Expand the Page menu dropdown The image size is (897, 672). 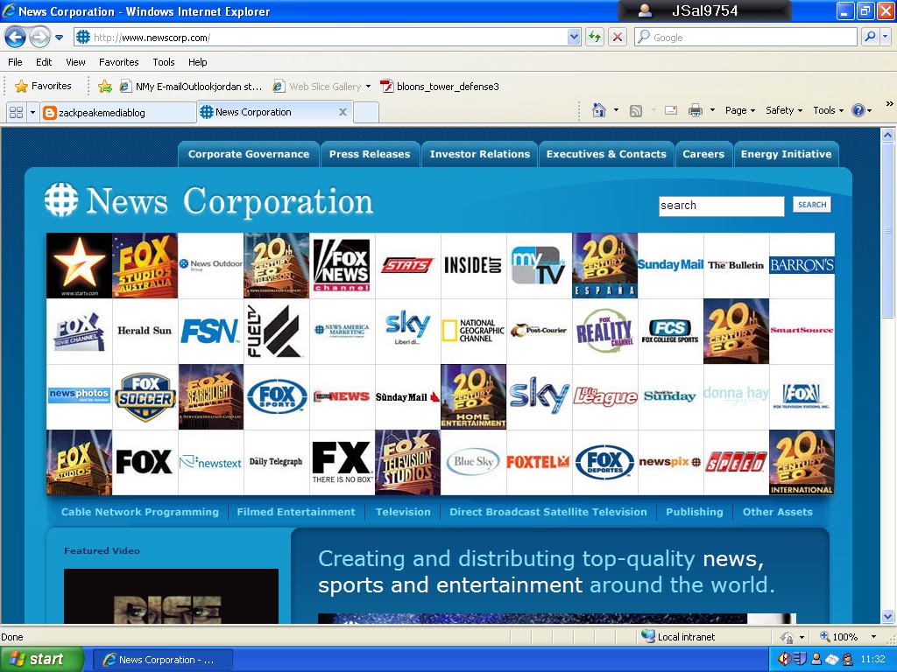tap(740, 110)
